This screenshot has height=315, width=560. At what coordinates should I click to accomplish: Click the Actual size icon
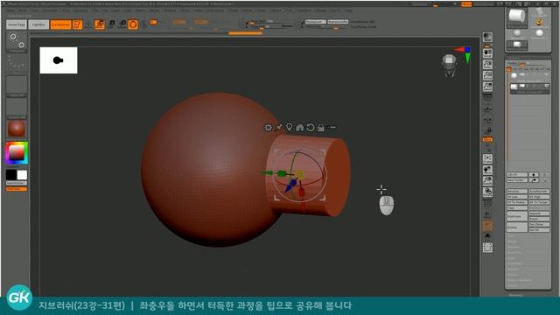coord(487,75)
